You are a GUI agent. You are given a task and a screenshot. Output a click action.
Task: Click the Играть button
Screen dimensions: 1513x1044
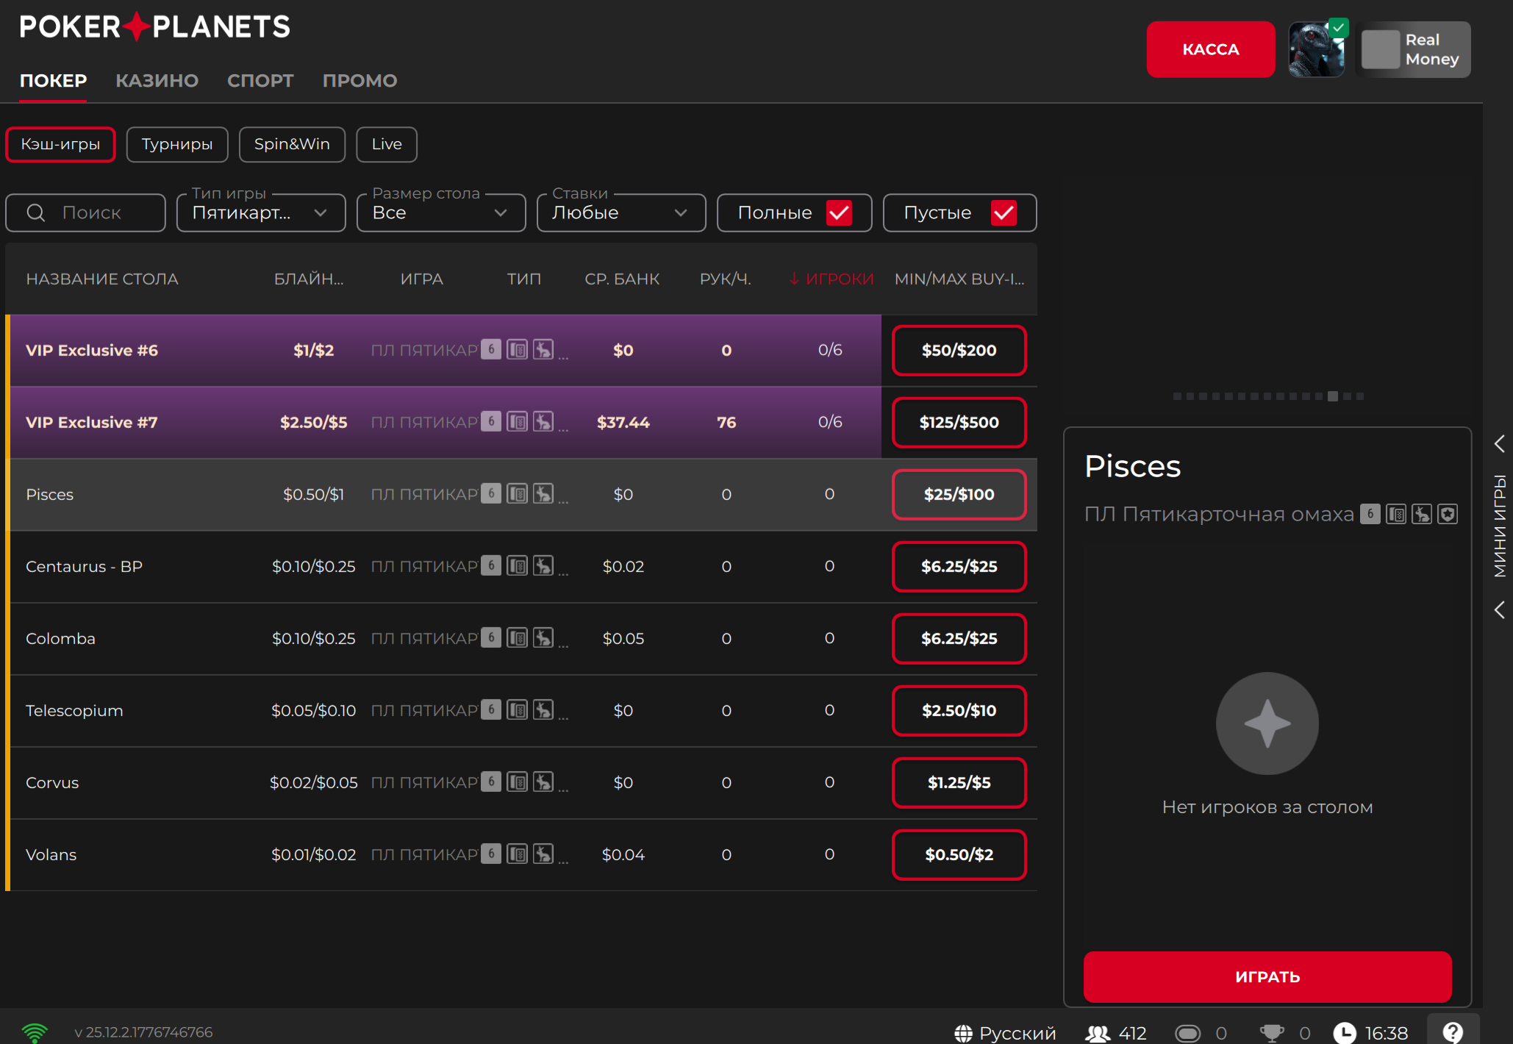pyautogui.click(x=1267, y=976)
